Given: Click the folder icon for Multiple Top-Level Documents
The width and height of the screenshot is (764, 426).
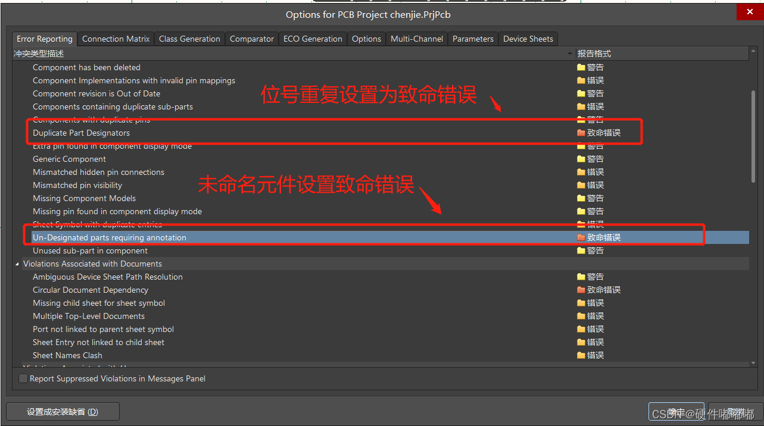Looking at the screenshot, I should coord(581,316).
